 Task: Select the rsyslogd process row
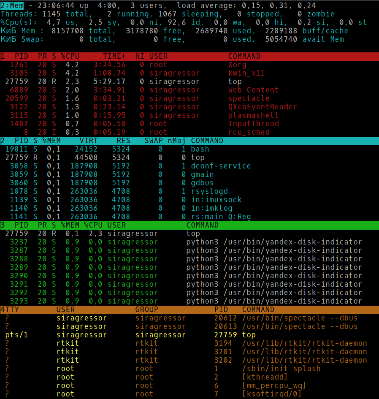pos(106,191)
